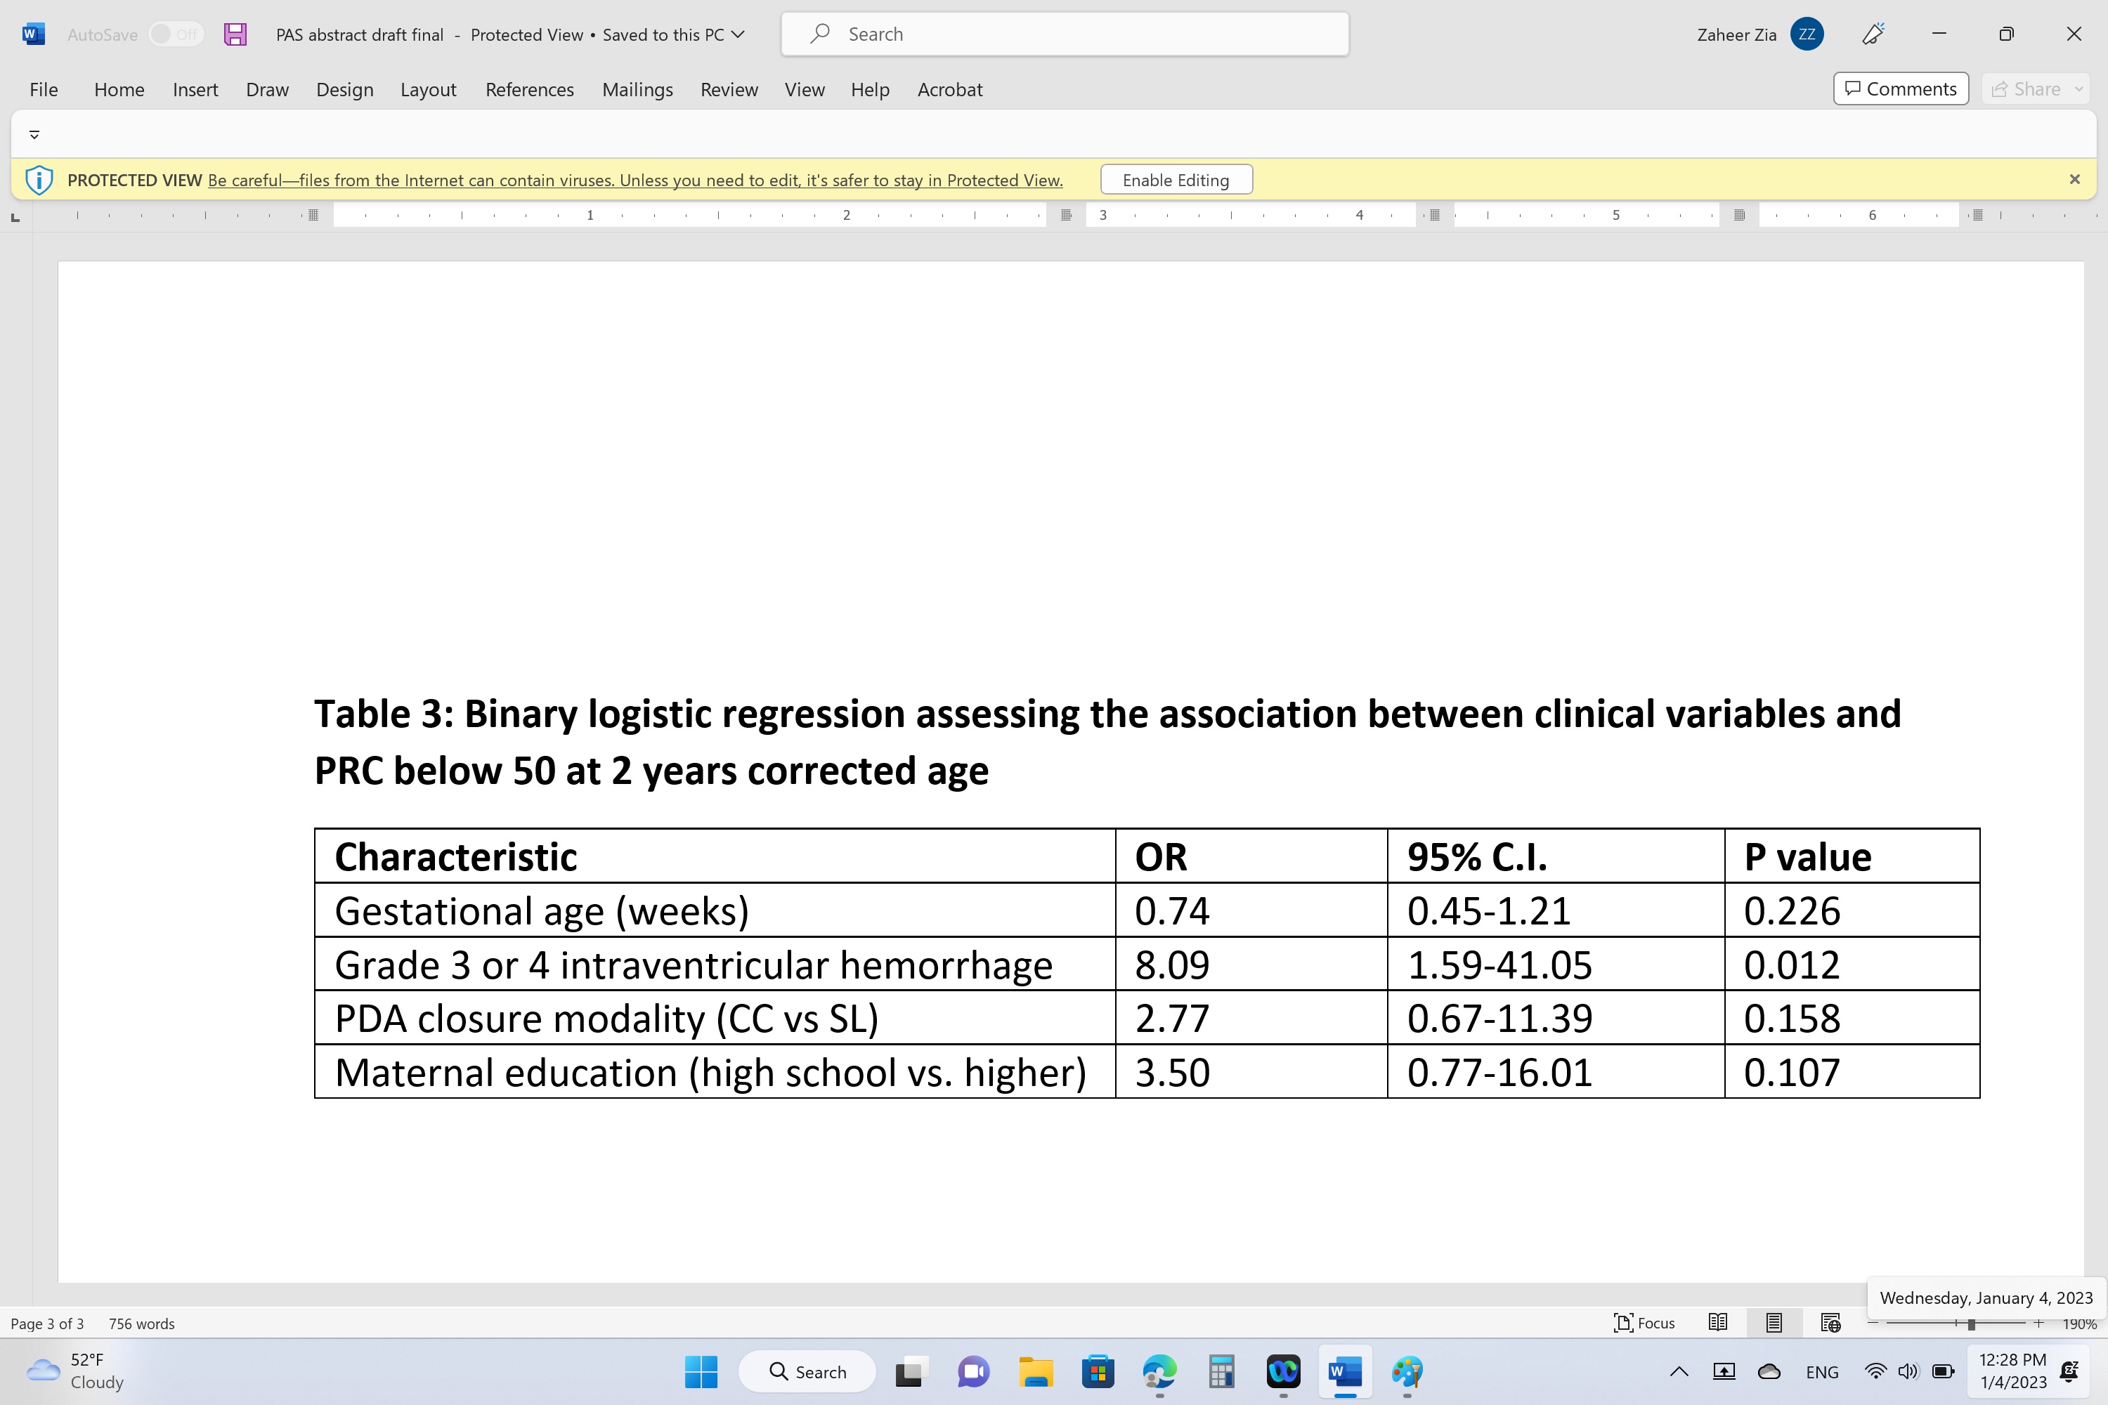Click the Save icon in title bar

pos(235,34)
